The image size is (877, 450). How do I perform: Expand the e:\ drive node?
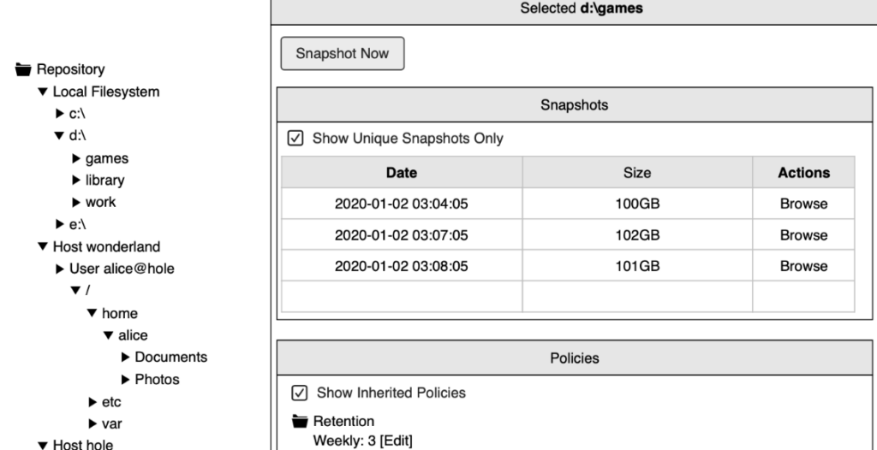60,224
